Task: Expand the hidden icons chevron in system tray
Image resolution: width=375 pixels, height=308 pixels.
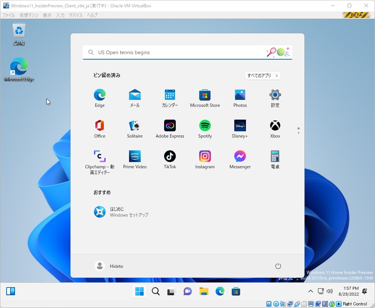Action: (310, 291)
